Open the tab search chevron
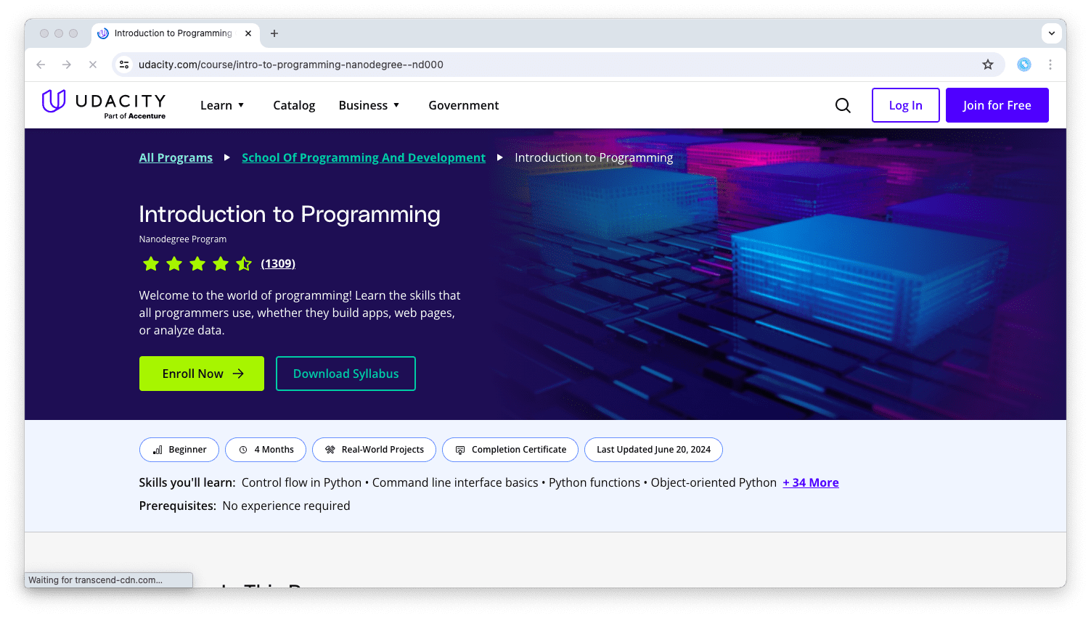 click(x=1051, y=33)
